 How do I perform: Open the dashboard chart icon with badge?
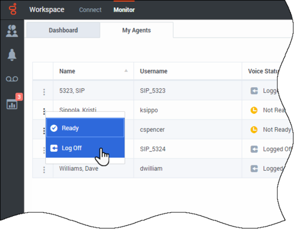[x=12, y=104]
